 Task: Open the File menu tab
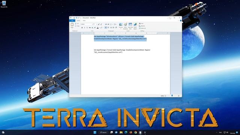coord(72,21)
